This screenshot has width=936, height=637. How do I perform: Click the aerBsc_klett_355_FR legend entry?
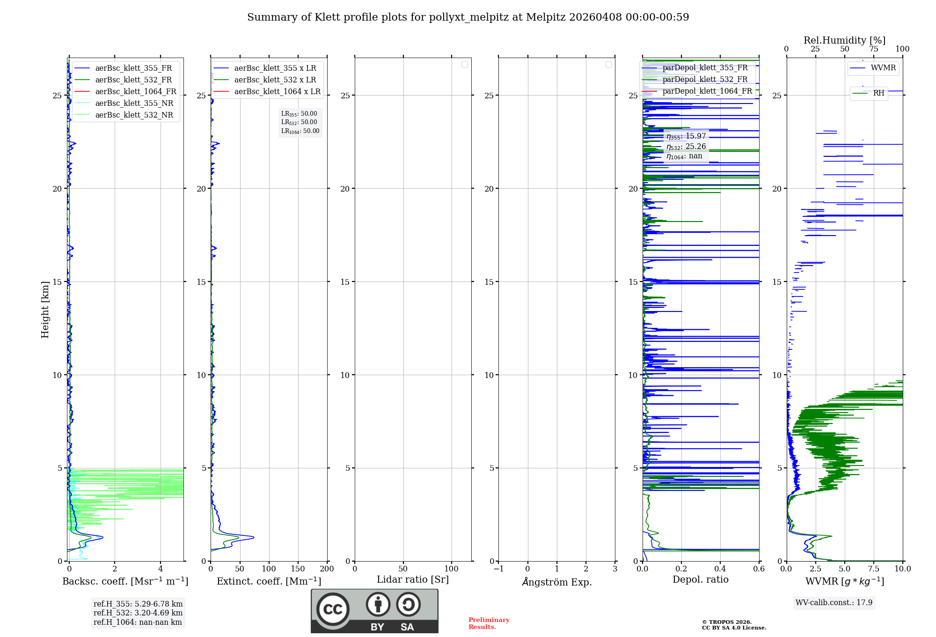133,68
